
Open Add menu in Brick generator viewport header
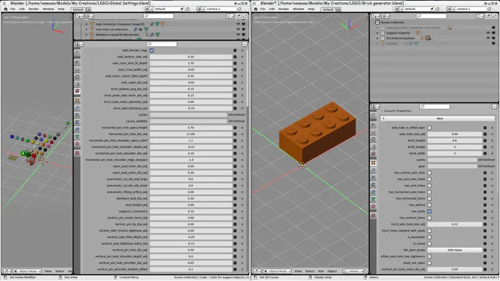[x=321, y=271]
